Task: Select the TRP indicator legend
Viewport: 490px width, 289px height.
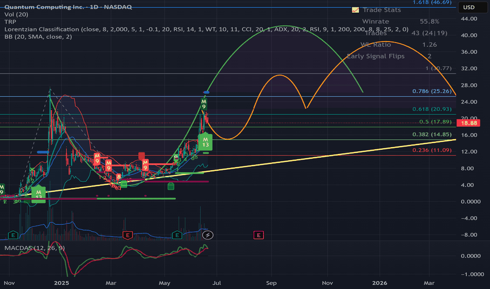Action: [10, 22]
